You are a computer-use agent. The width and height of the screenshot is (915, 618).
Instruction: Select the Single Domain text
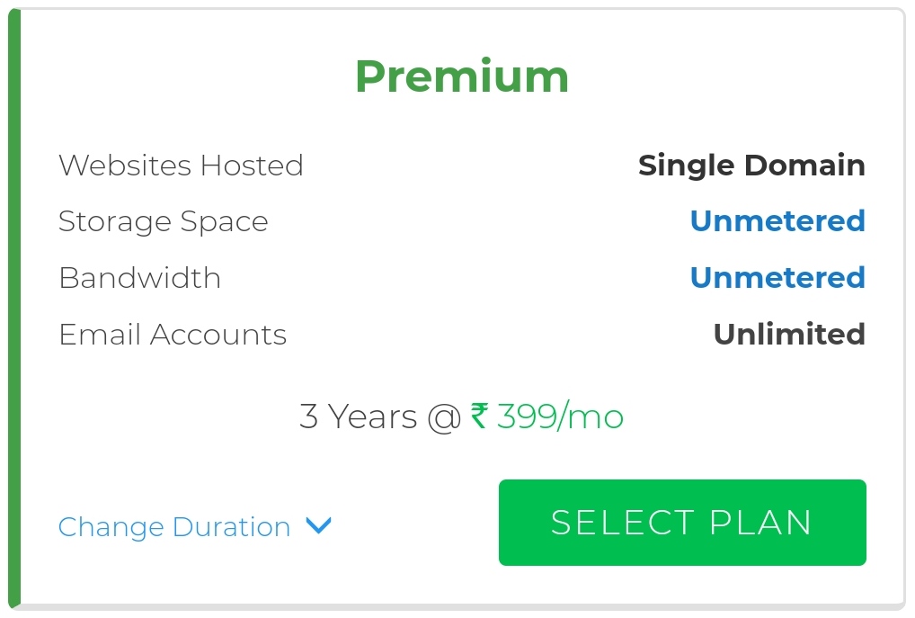pos(751,166)
